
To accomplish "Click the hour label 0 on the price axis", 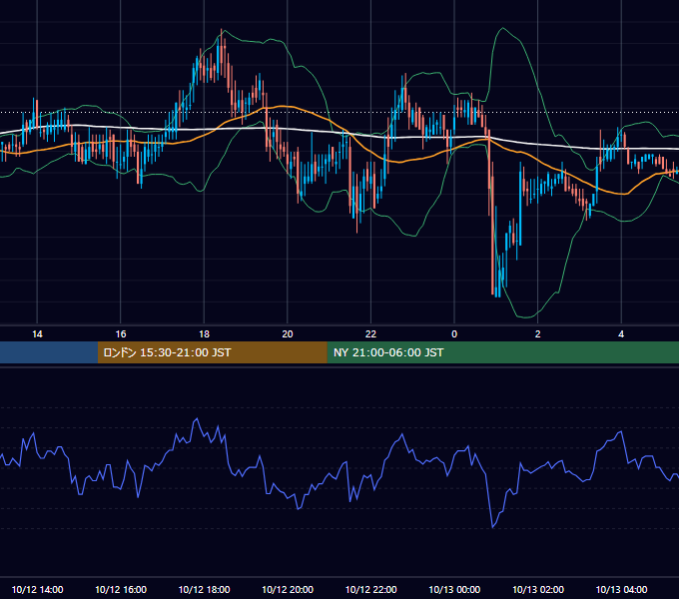I will click(454, 334).
